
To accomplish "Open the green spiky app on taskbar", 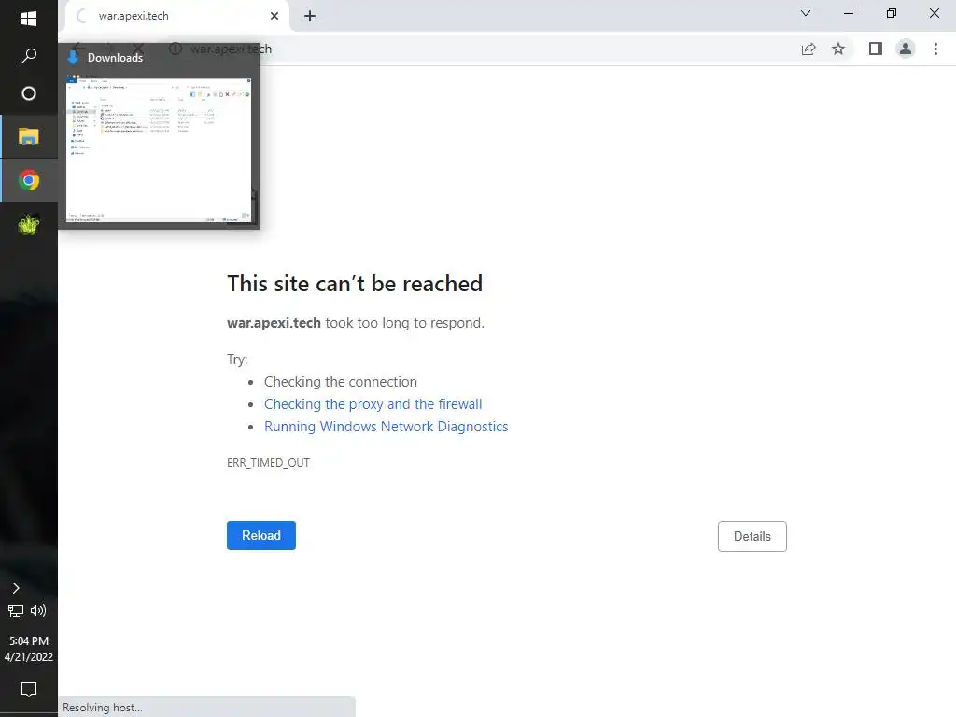I will coord(29,225).
